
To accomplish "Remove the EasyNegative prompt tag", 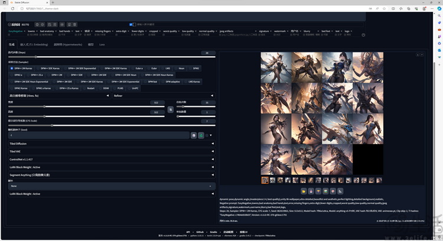I will 25,31.
